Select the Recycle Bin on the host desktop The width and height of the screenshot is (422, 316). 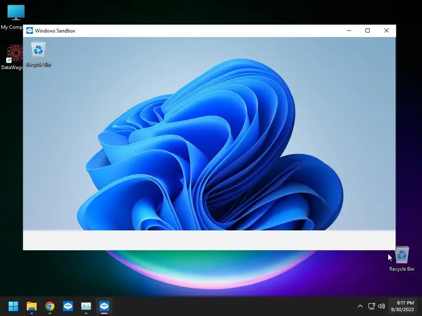tap(401, 259)
